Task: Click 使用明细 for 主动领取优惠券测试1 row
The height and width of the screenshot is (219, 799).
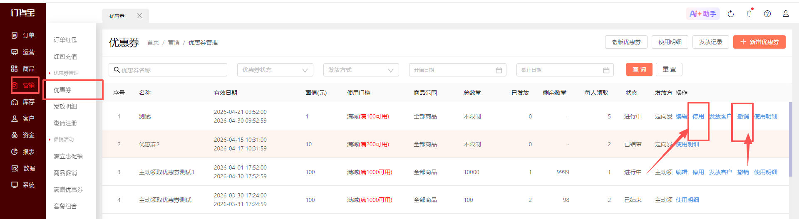Action: 766,172
